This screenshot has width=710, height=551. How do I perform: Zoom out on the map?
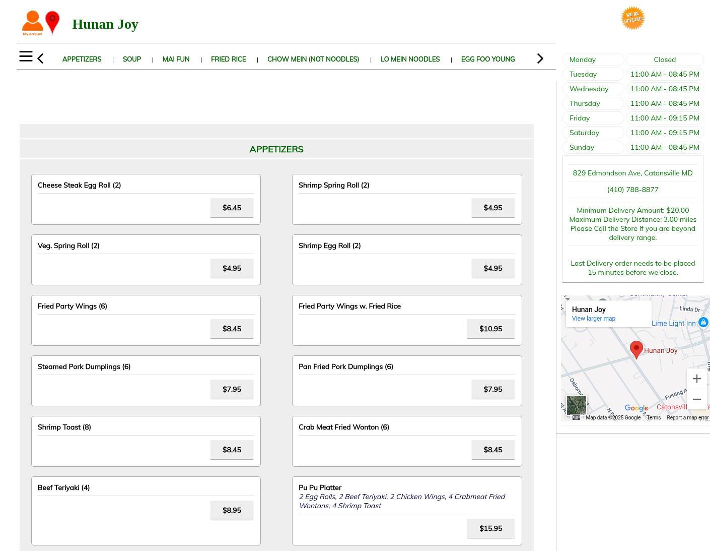click(x=696, y=399)
